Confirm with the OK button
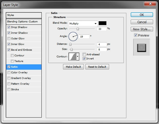This screenshot has height=124, width=159. (142, 15)
